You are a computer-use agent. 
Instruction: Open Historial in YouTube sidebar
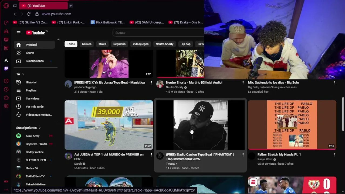pos(34,82)
